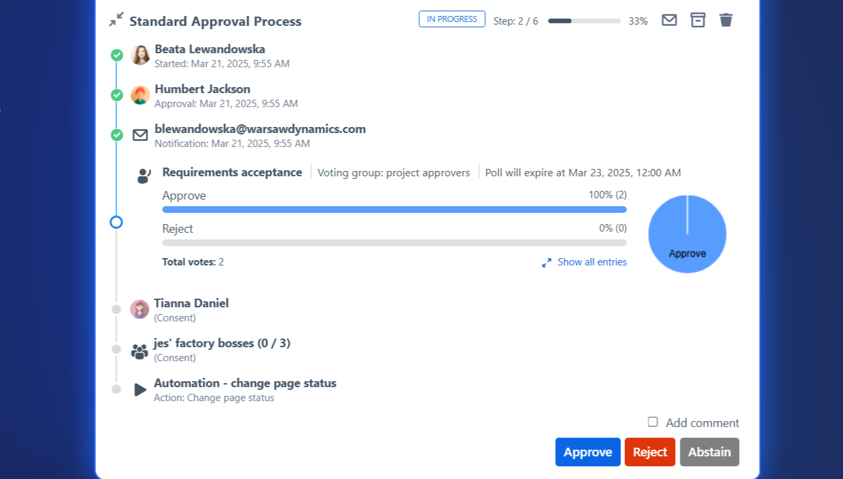Click the Approve pie chart
This screenshot has height=479, width=843.
[x=687, y=234]
